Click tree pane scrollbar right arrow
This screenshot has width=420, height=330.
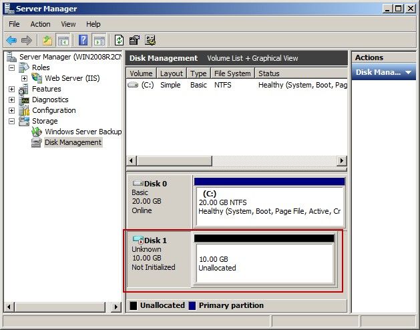tap(116, 307)
